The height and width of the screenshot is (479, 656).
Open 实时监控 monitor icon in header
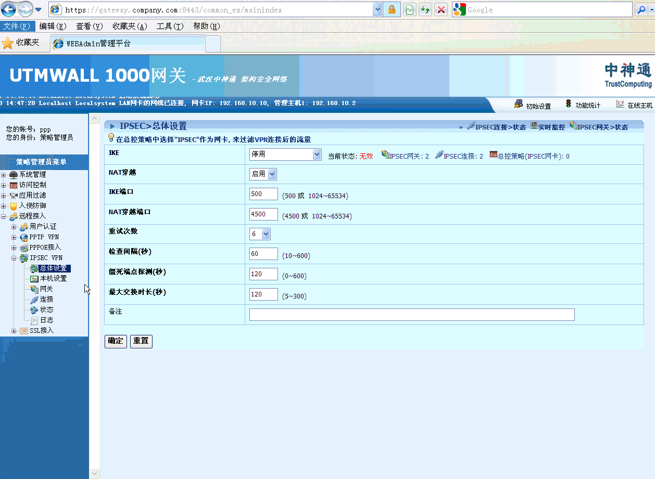tap(534, 126)
